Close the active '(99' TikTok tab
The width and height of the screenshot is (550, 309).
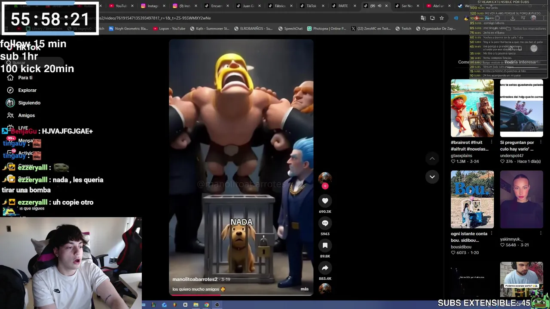tap(386, 6)
